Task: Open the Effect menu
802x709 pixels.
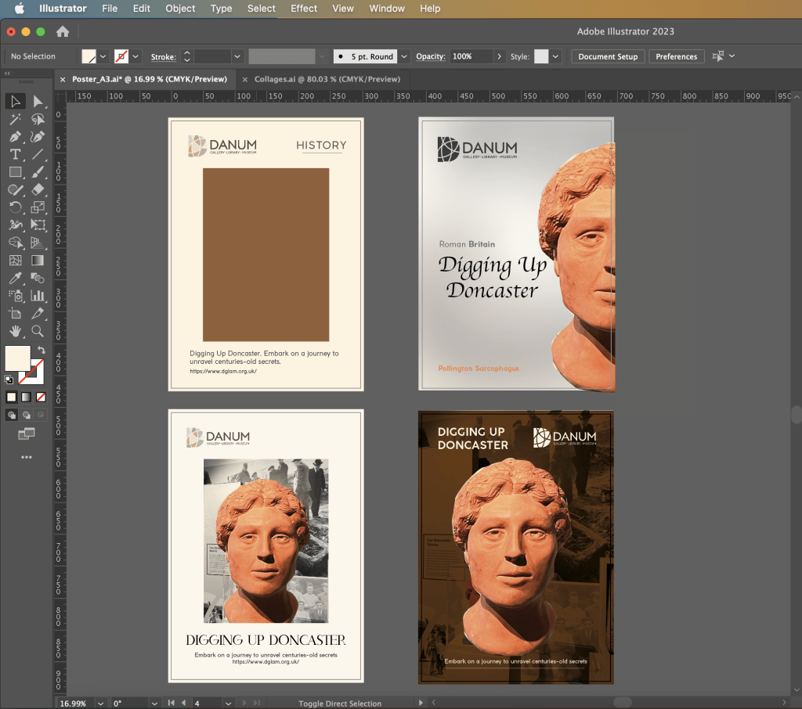Action: click(x=304, y=9)
